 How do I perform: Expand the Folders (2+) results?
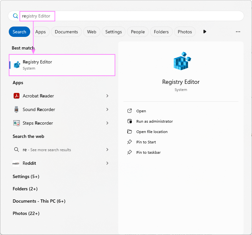click(25, 189)
